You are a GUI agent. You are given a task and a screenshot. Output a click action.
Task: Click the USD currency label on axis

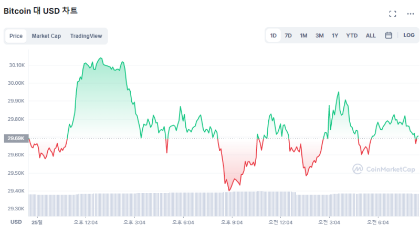(16, 222)
